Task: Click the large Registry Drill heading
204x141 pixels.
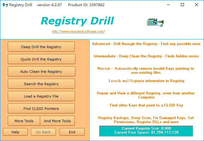Action: 77,21
